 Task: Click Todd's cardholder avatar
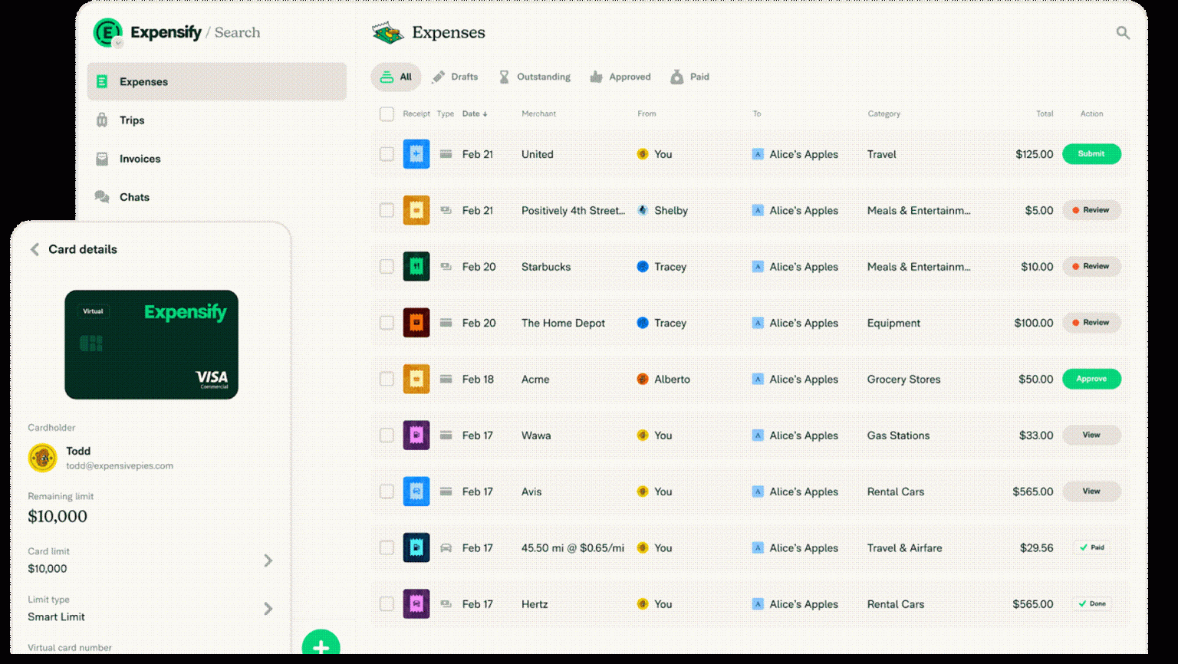tap(42, 458)
